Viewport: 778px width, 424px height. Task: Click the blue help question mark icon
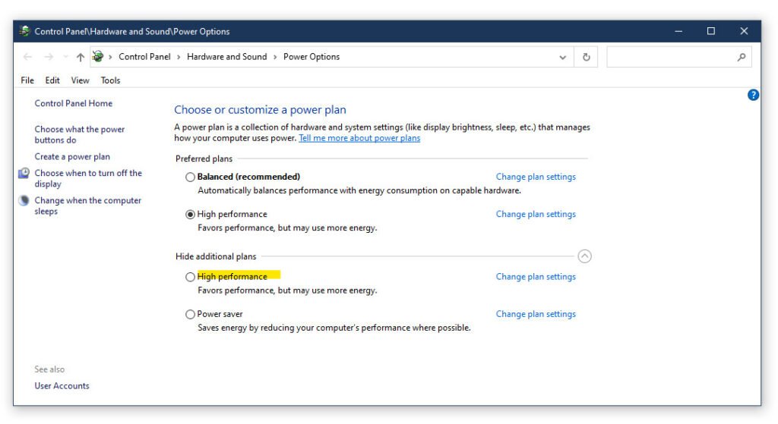[753, 95]
